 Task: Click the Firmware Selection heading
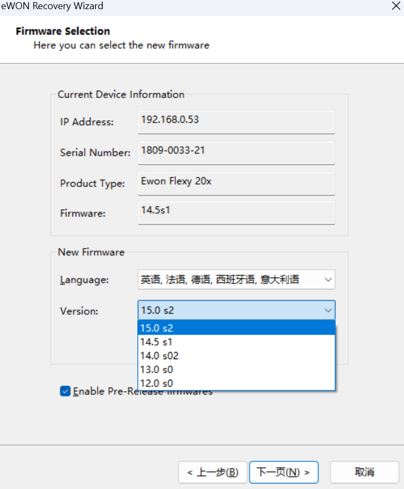(63, 31)
